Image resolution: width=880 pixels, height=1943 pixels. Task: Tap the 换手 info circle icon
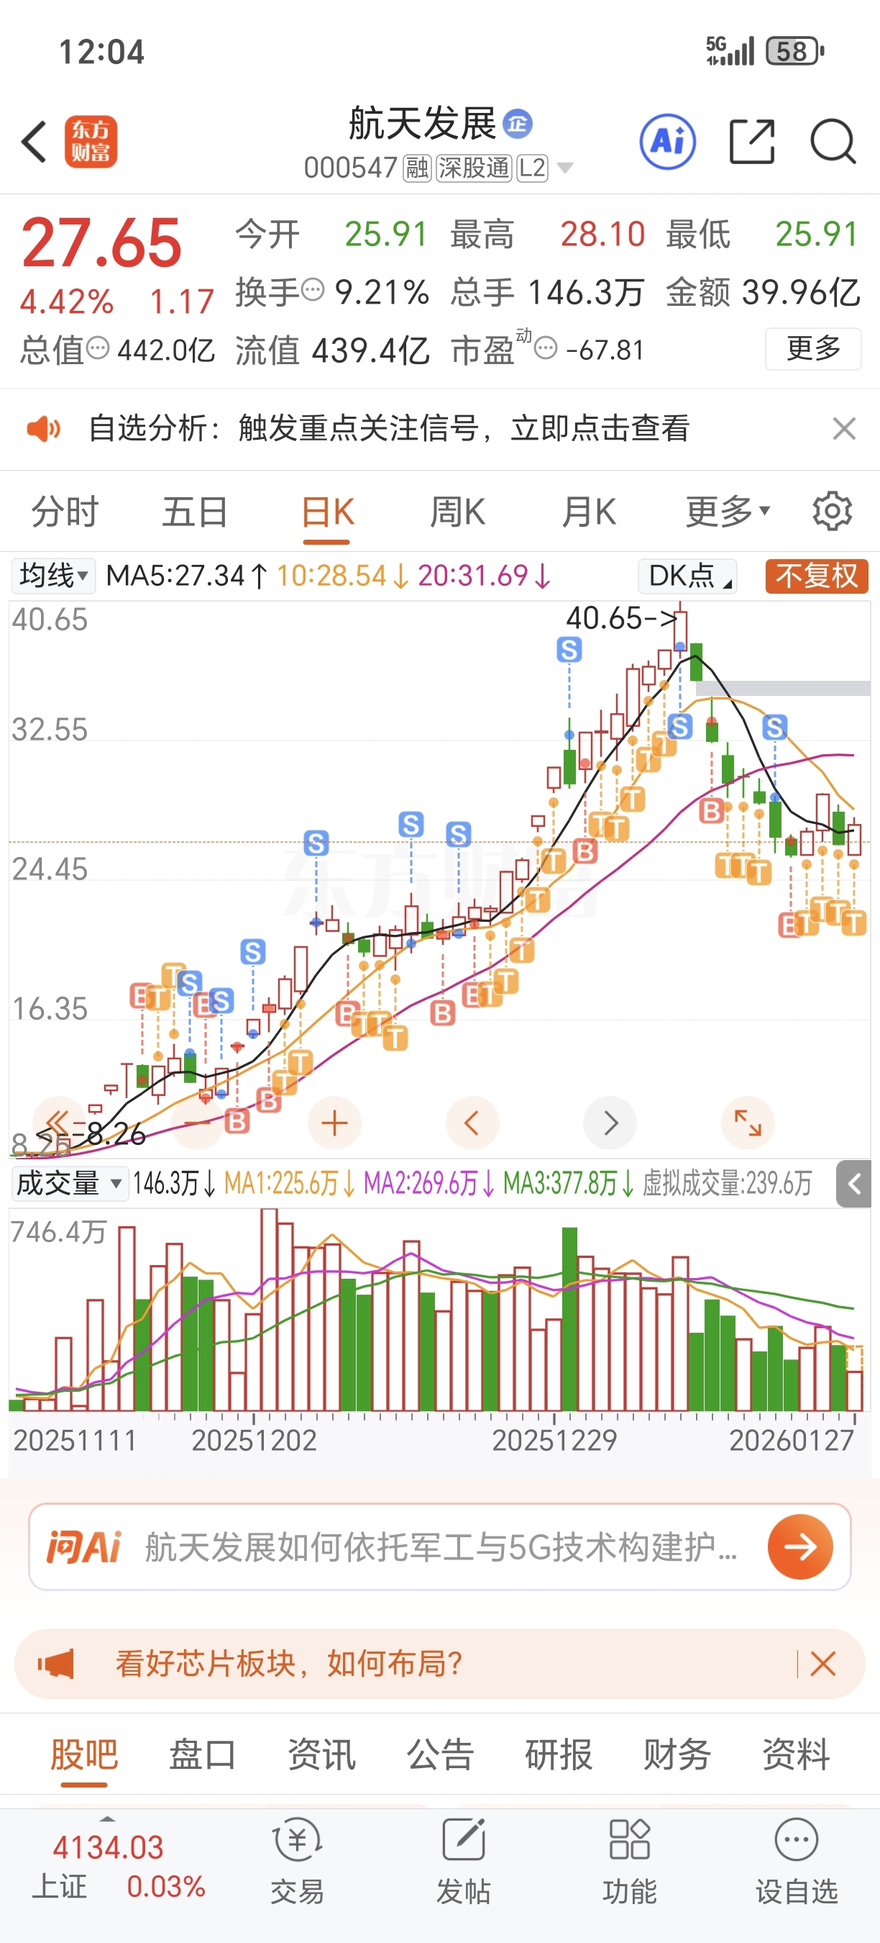click(x=312, y=289)
